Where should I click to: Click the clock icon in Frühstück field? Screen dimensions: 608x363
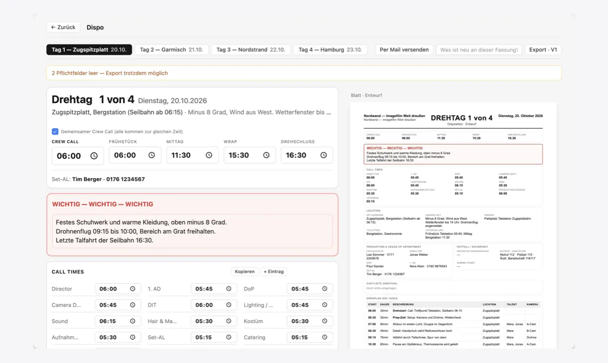point(151,155)
